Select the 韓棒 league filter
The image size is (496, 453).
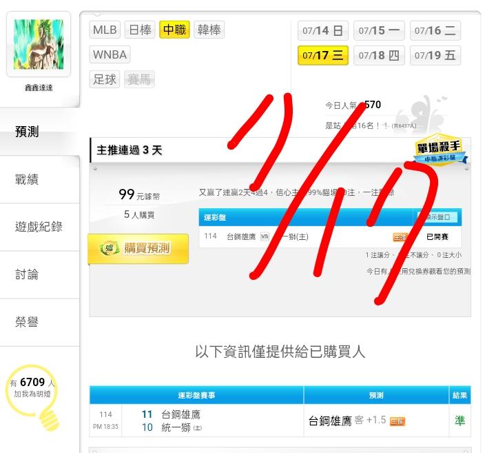[x=209, y=30]
